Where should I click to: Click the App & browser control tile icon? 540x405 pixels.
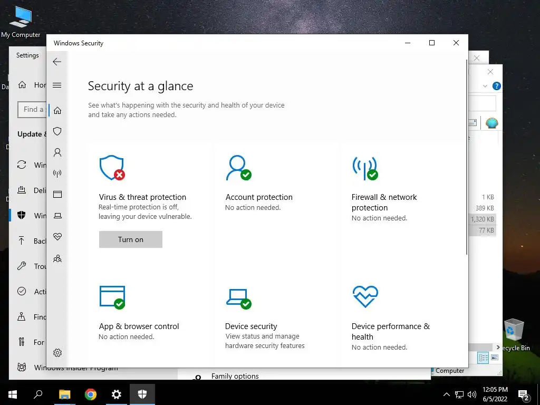tap(112, 297)
